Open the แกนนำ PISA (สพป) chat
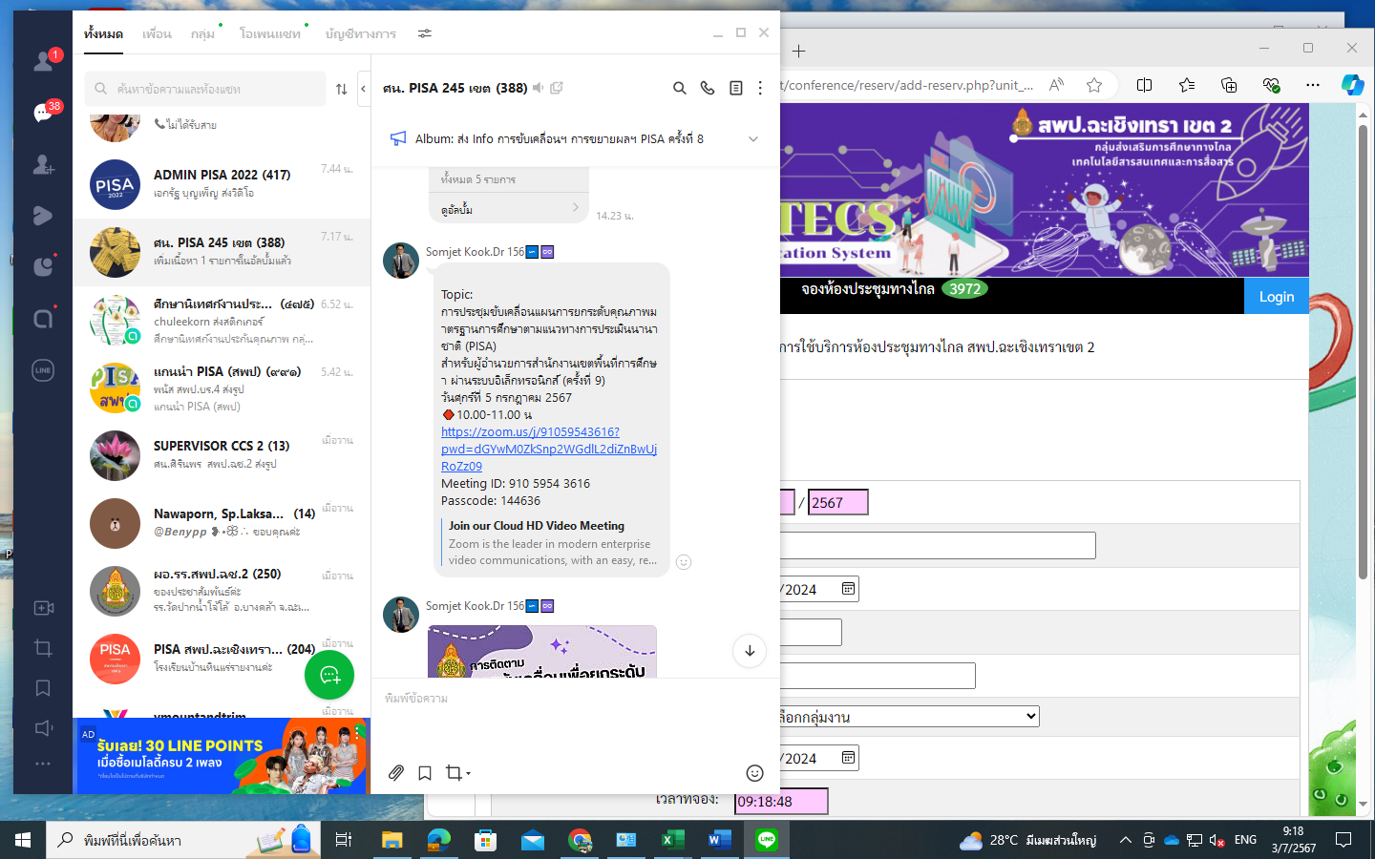 click(x=222, y=388)
